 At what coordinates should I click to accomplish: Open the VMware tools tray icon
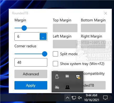pos(67,76)
